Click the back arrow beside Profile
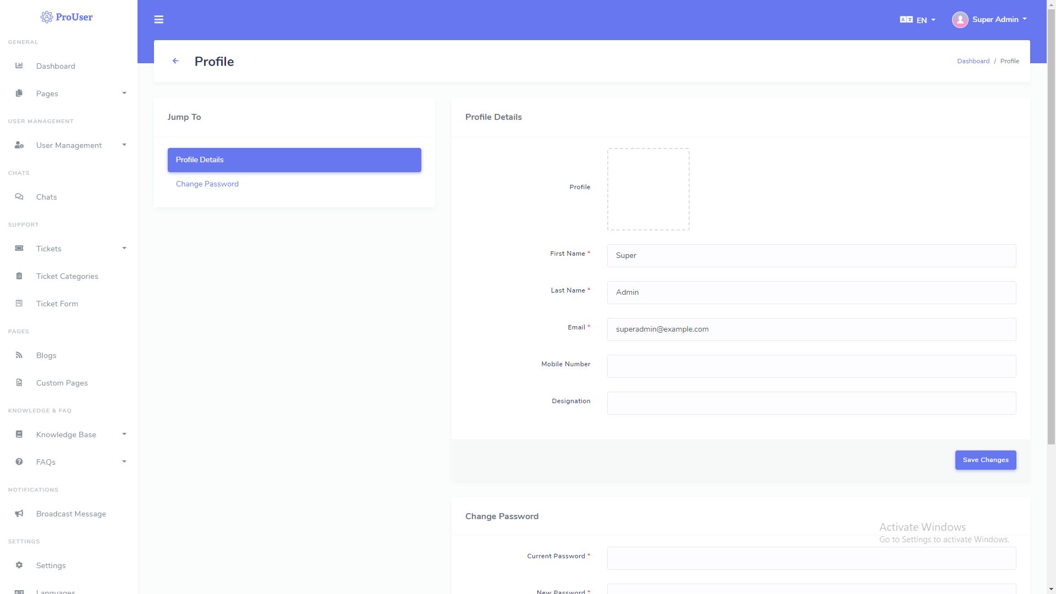This screenshot has height=594, width=1056. pyautogui.click(x=175, y=61)
